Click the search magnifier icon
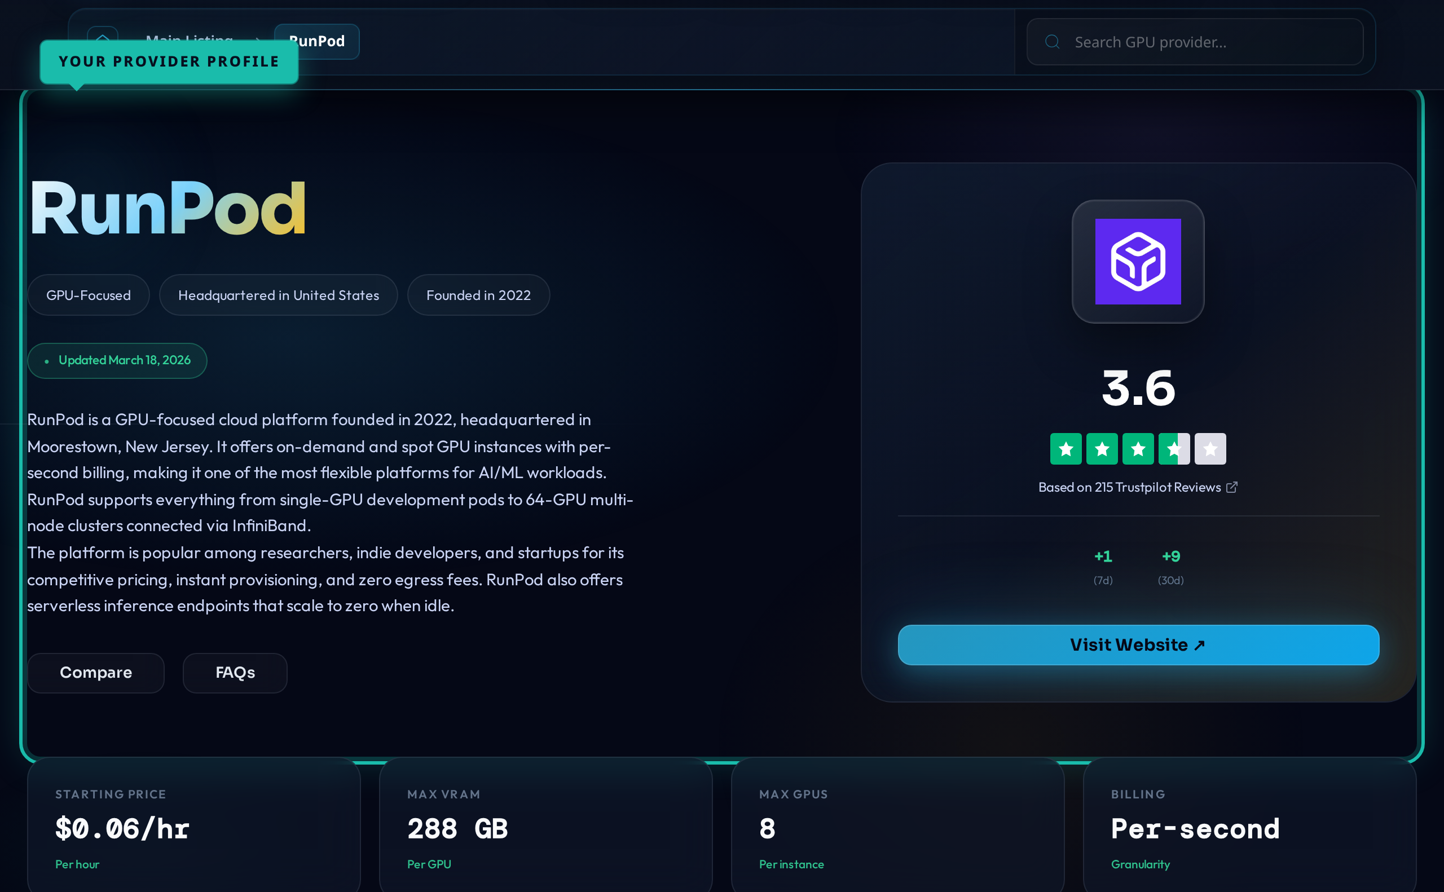The height and width of the screenshot is (892, 1444). [1052, 42]
